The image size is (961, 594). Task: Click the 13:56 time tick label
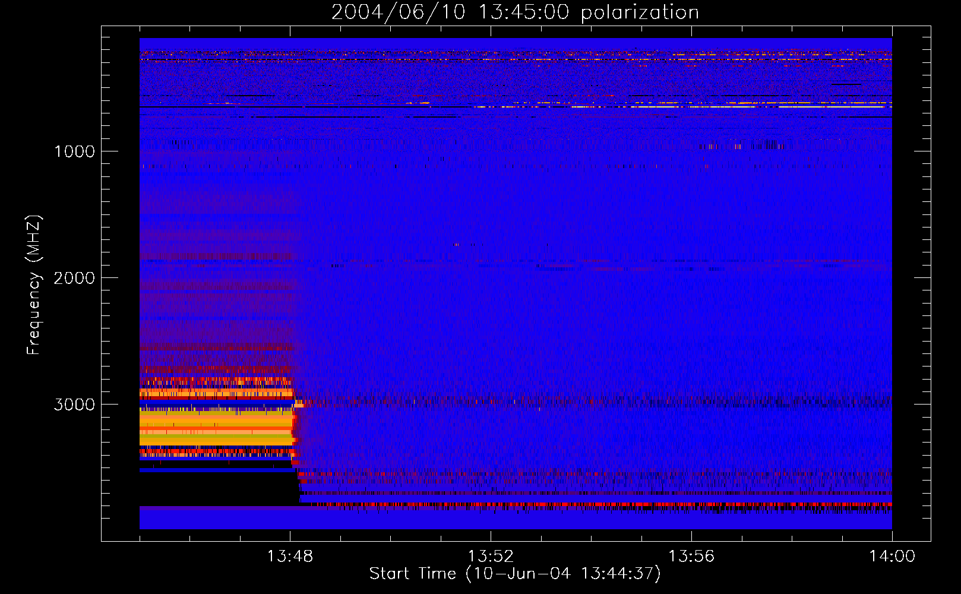tap(691, 556)
